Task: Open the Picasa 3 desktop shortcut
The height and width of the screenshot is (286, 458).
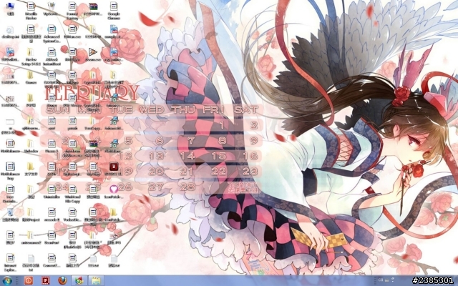Action: coord(52,146)
